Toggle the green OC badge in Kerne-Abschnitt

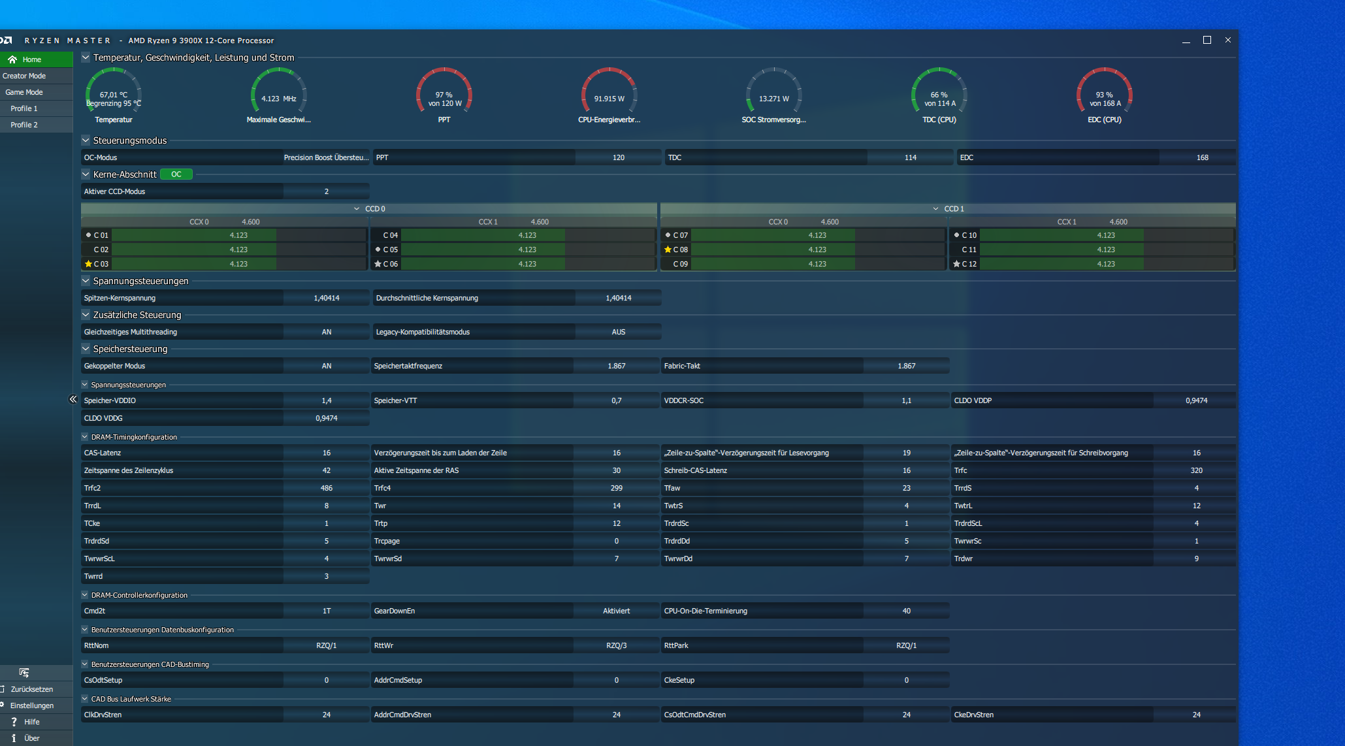176,174
